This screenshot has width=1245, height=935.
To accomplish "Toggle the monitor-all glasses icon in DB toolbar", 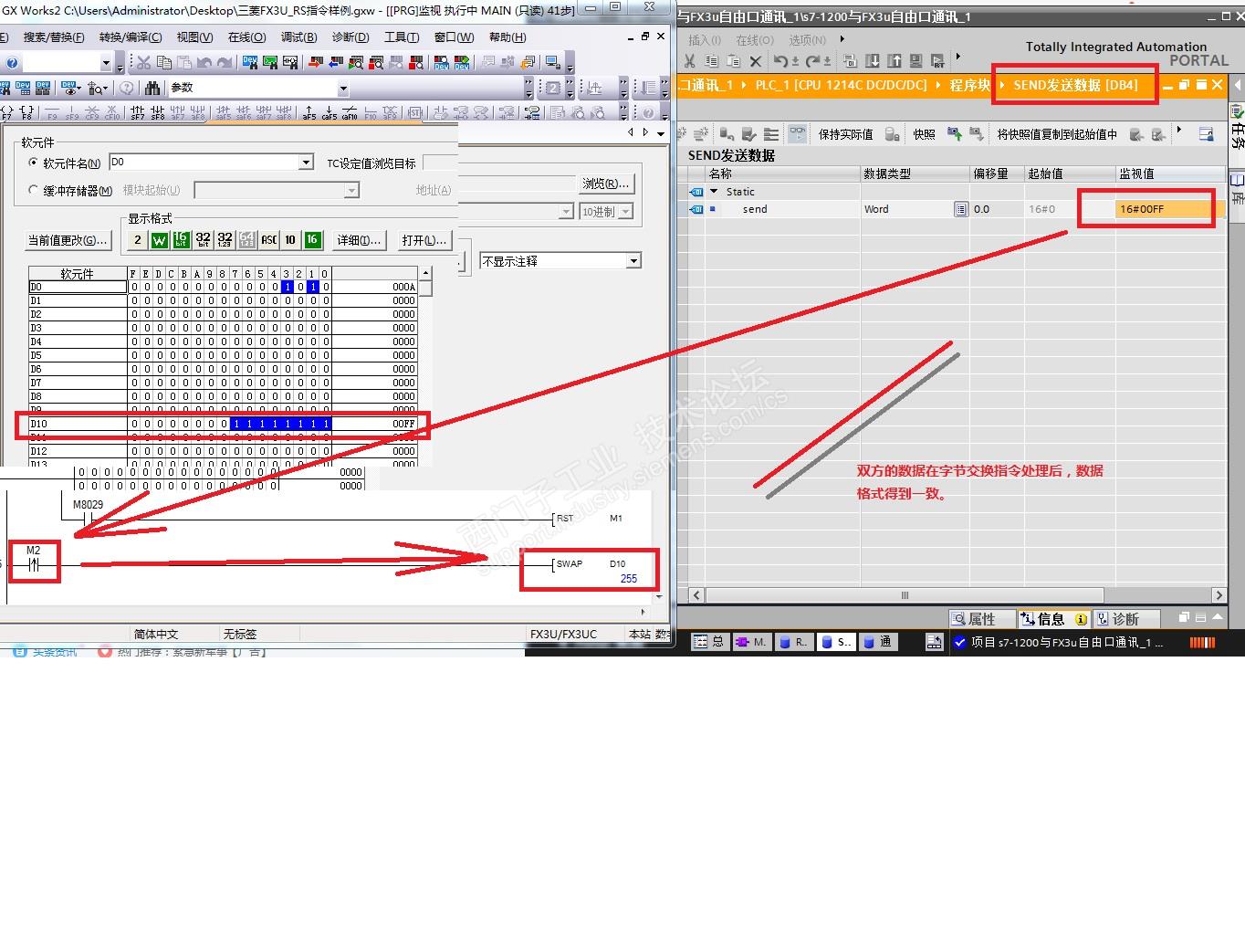I will [x=797, y=133].
